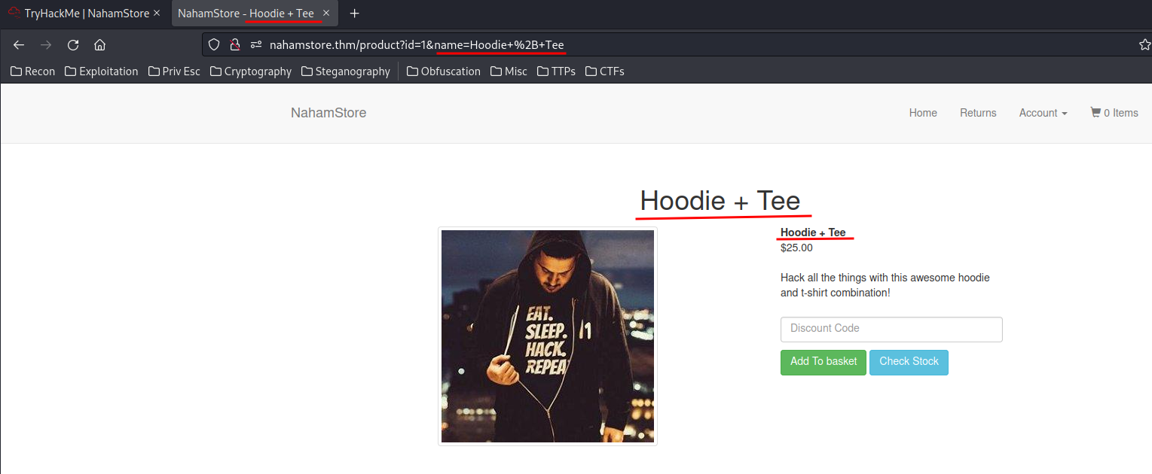This screenshot has width=1152, height=474.
Task: Close the NahamStore Hoodie + Tee tab
Action: point(326,14)
